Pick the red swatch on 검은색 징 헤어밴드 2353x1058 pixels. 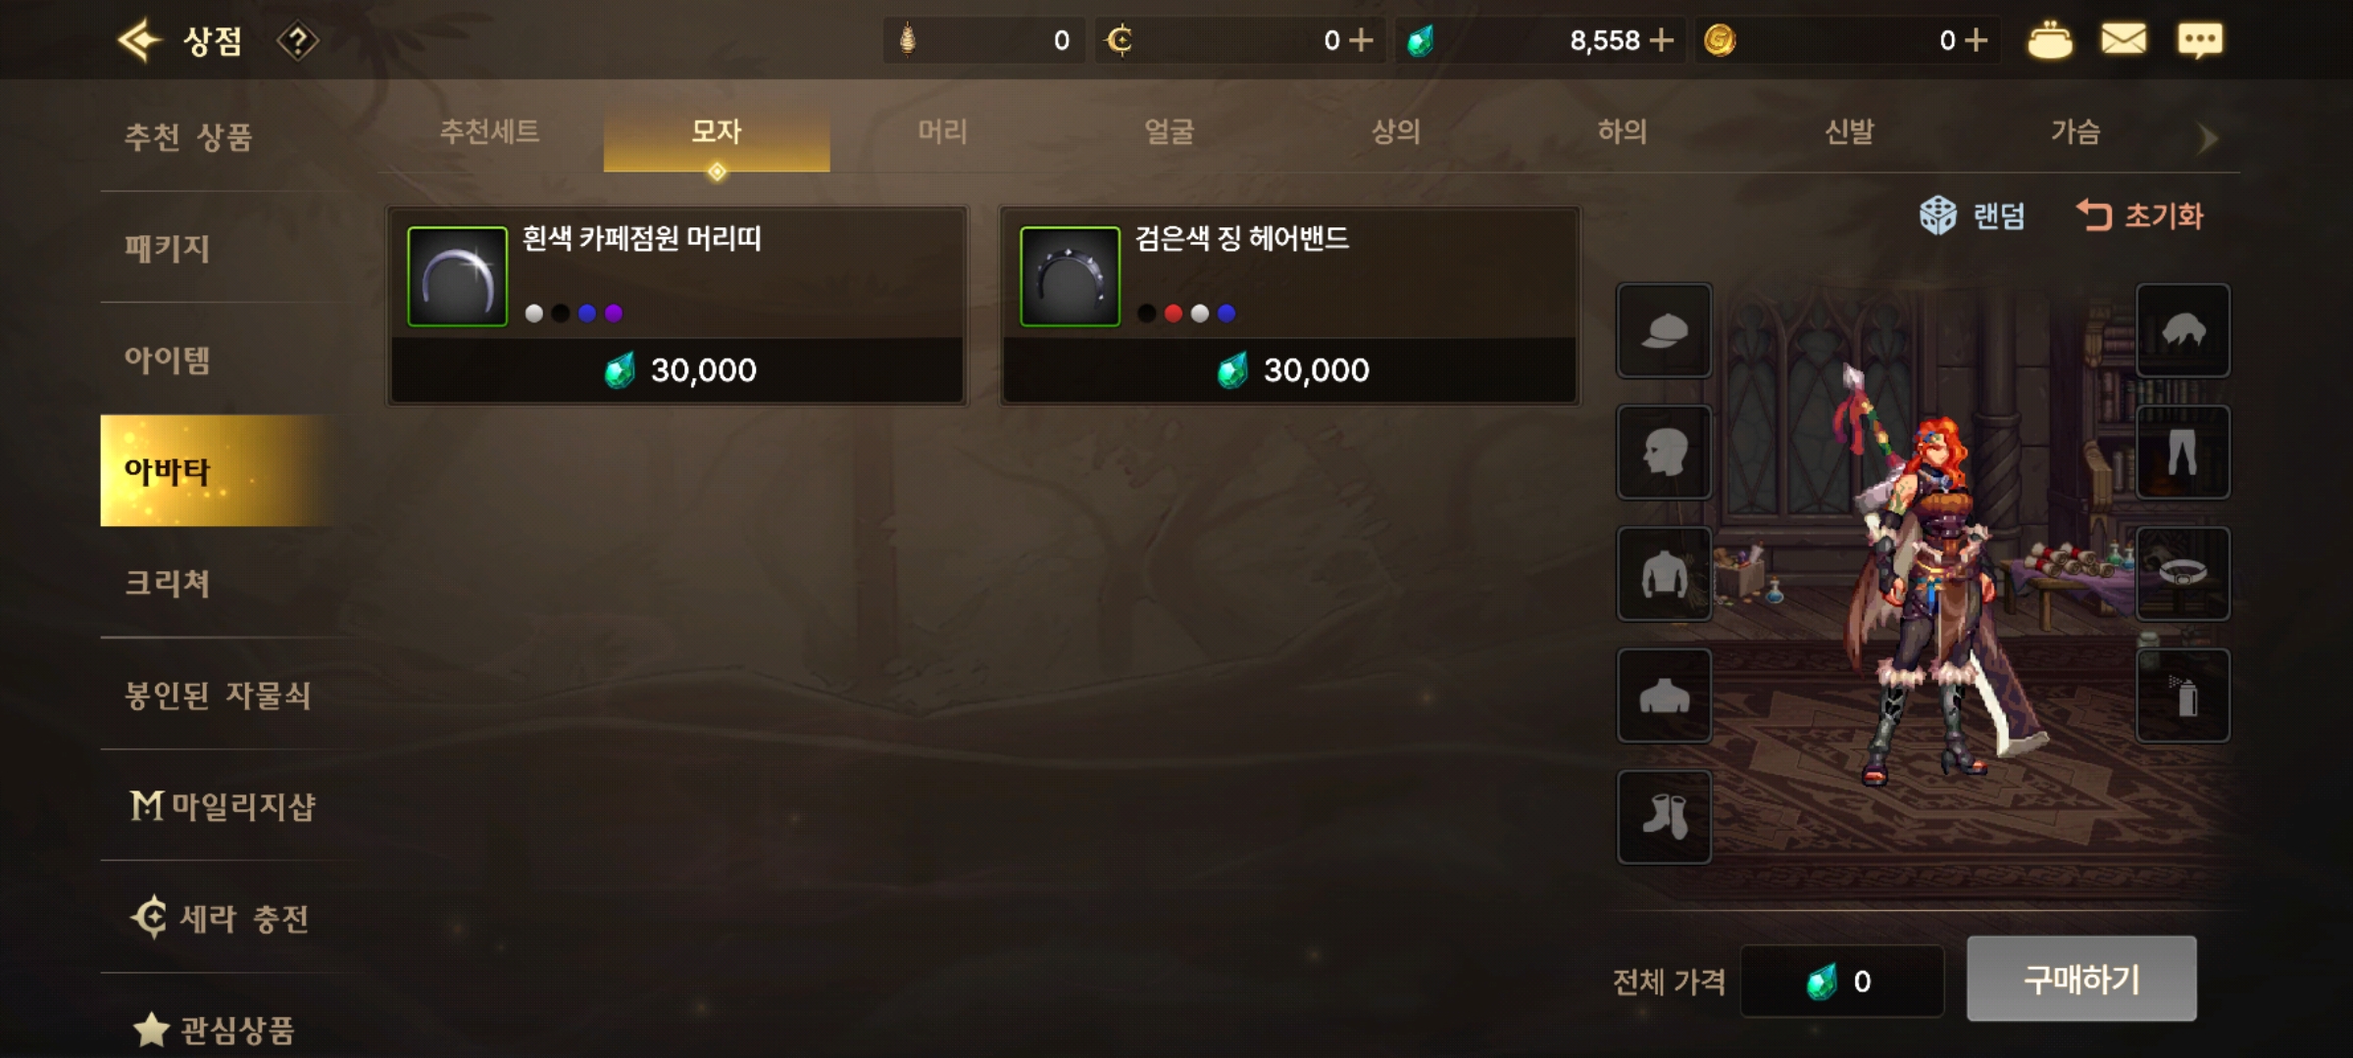pos(1173,313)
